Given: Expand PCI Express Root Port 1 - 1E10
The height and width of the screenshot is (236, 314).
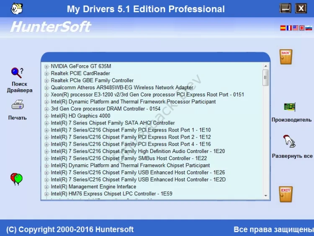Looking at the screenshot, I should point(46,130).
